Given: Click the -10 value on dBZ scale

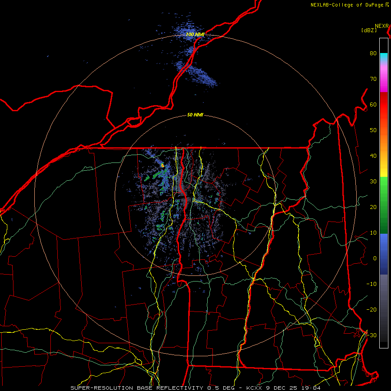Looking at the screenshot, I should 371,284.
